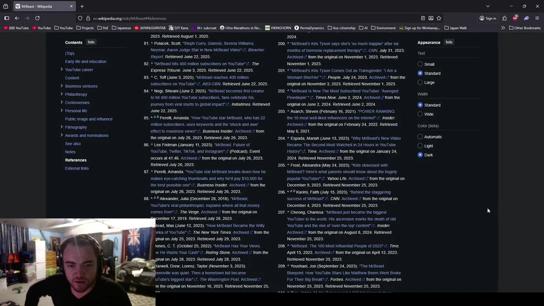Expand Philanthropy section in contents

[62, 94]
